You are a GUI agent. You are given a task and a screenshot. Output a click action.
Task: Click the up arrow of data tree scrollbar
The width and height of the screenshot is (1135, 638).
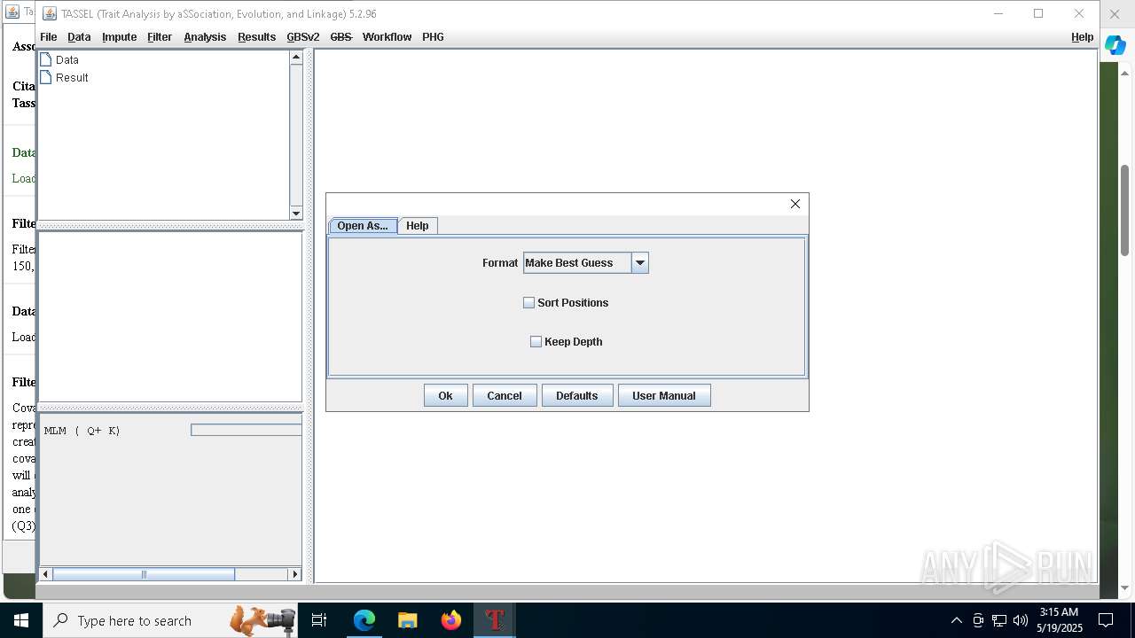[x=296, y=57]
